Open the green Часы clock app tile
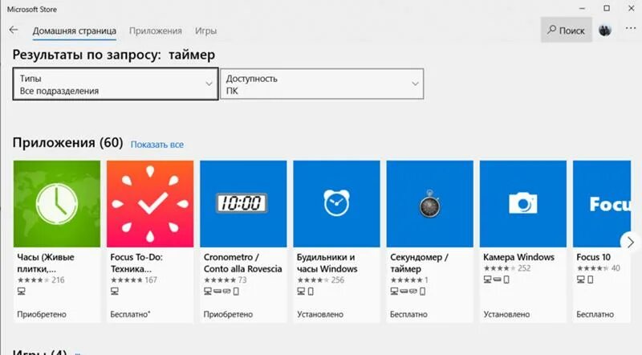The width and height of the screenshot is (642, 355). [57, 204]
